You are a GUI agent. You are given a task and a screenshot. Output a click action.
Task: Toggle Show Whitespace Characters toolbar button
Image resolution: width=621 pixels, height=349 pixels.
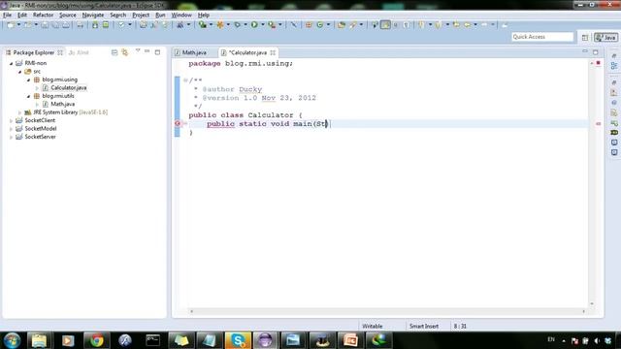[x=406, y=25]
